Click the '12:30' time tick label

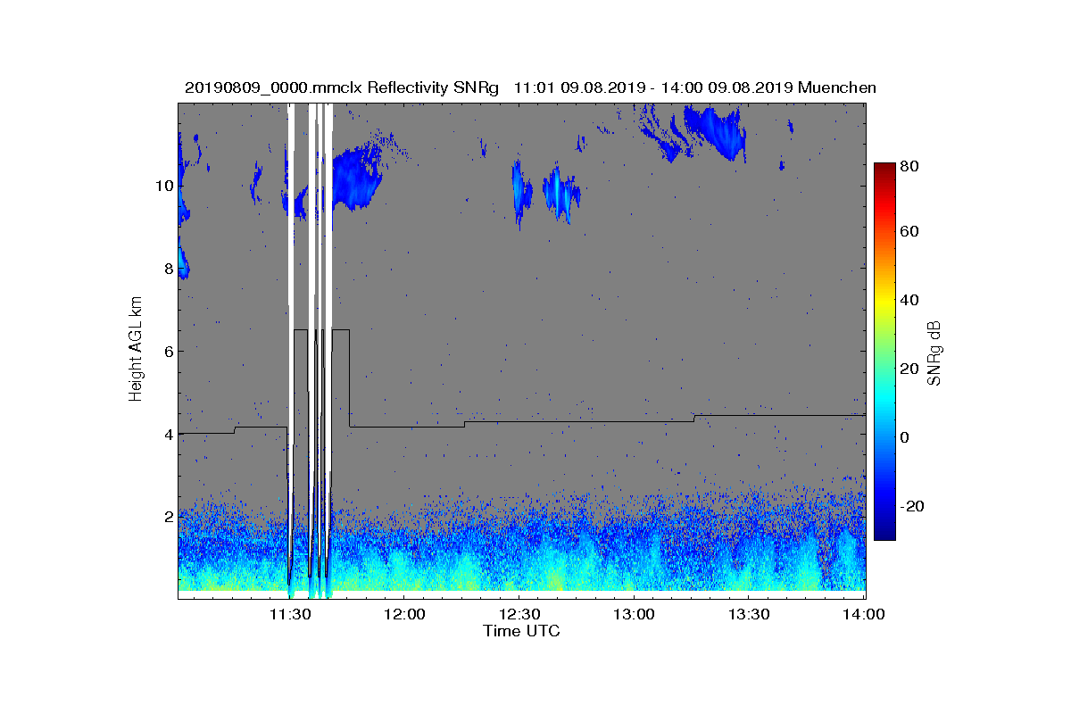point(519,615)
